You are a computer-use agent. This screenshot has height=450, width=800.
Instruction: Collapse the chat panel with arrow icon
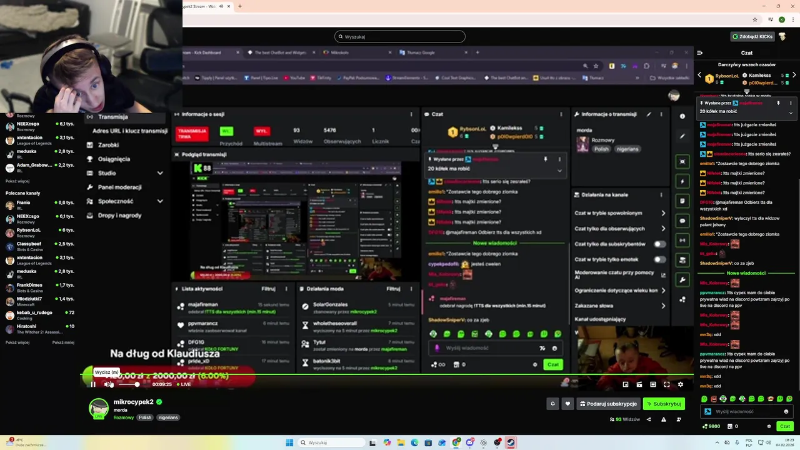700,53
